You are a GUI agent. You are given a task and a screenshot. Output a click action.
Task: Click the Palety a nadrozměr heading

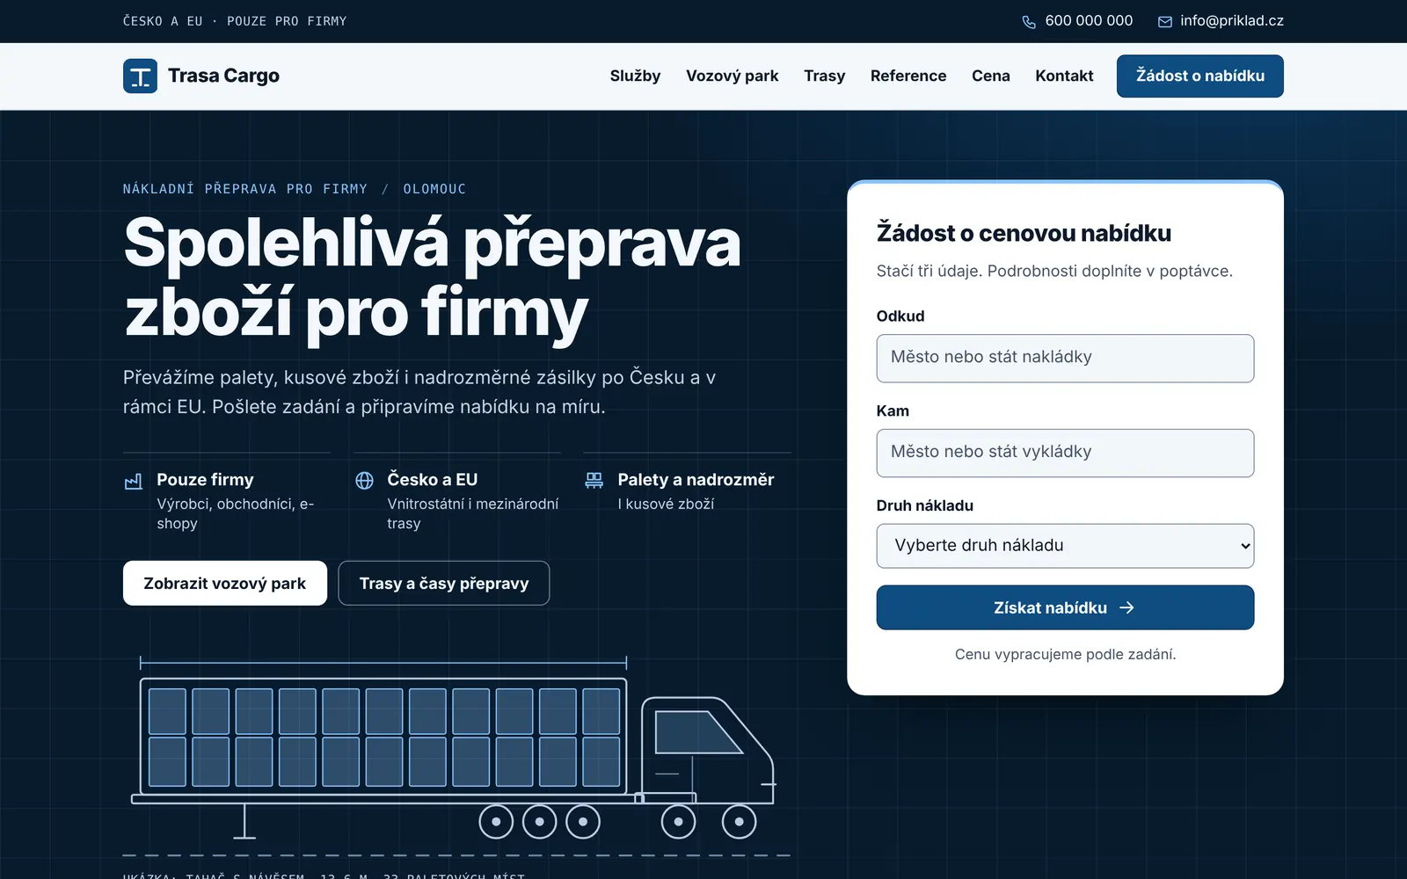click(696, 479)
